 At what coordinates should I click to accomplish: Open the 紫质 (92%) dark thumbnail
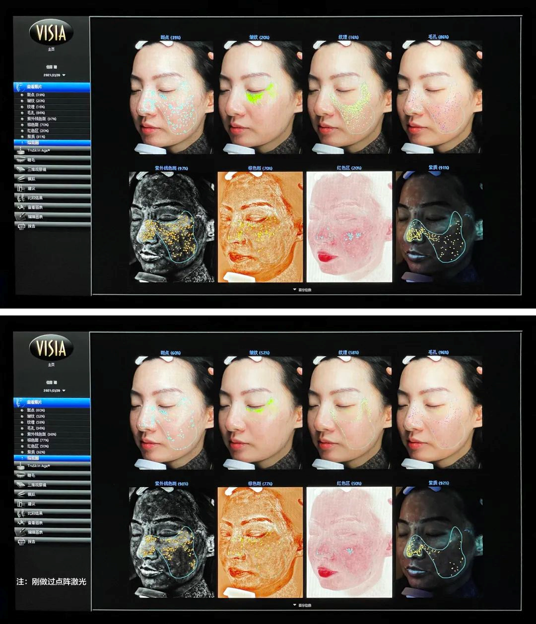click(439, 542)
